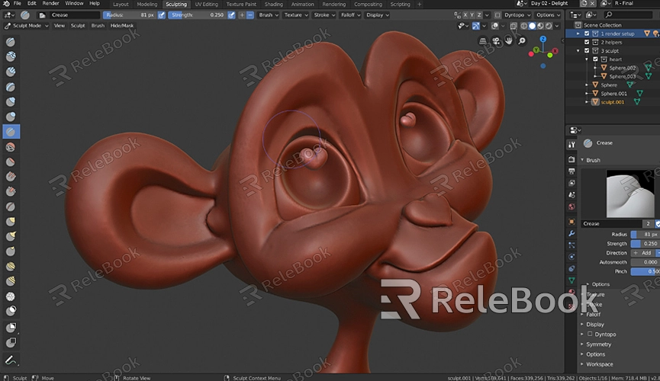This screenshot has width=660, height=381.
Task: Toggle strength pressure sensitivity button
Action: [x=231, y=15]
